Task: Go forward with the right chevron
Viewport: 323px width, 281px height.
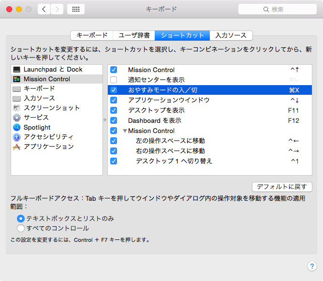Action: tap(57, 9)
